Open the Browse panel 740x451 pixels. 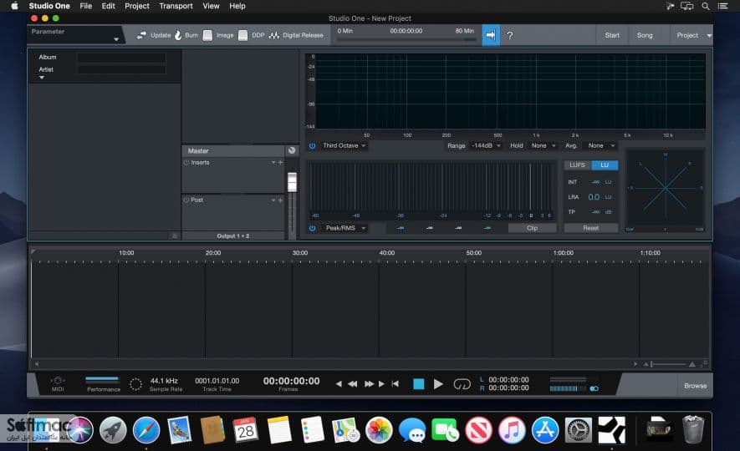(695, 386)
